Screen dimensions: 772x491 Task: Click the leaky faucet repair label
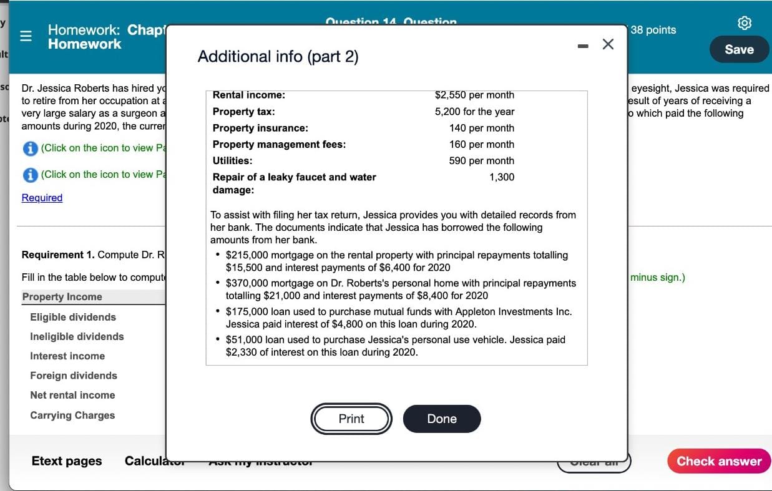click(294, 183)
